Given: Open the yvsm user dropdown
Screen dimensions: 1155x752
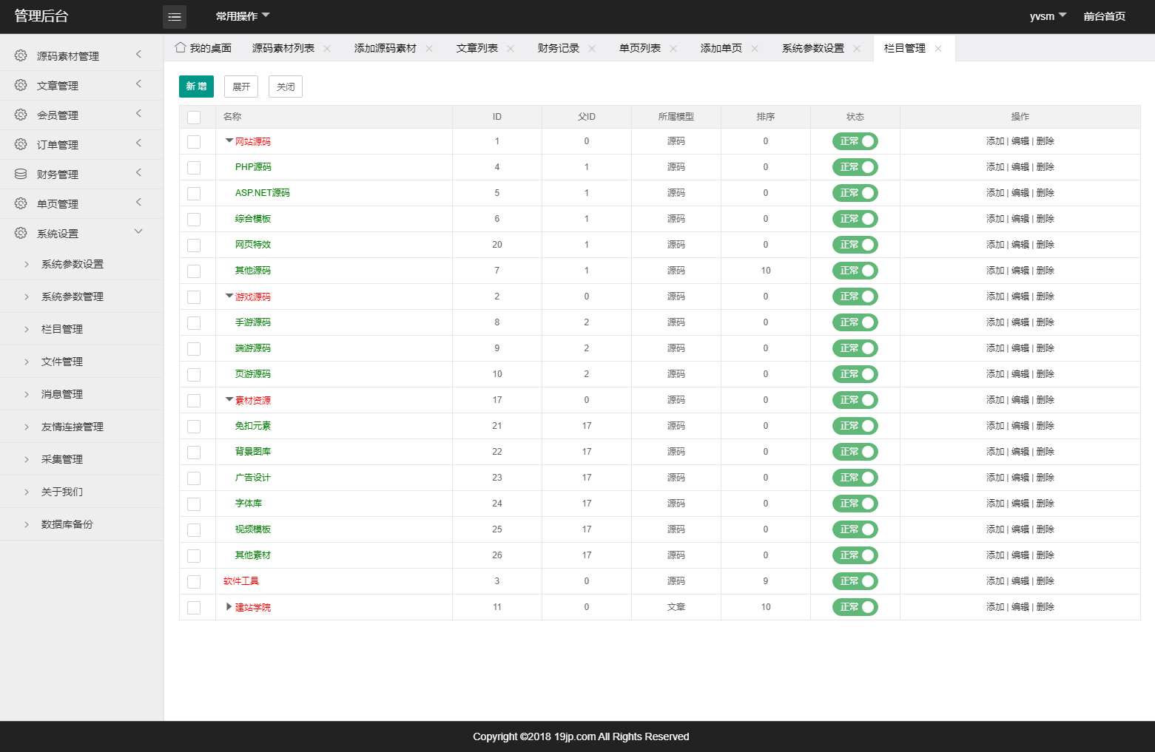Looking at the screenshot, I should pos(1048,16).
